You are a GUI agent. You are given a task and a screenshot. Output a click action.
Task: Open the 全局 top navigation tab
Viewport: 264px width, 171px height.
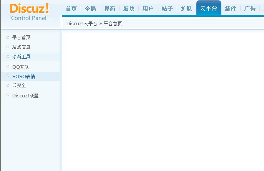tap(90, 8)
